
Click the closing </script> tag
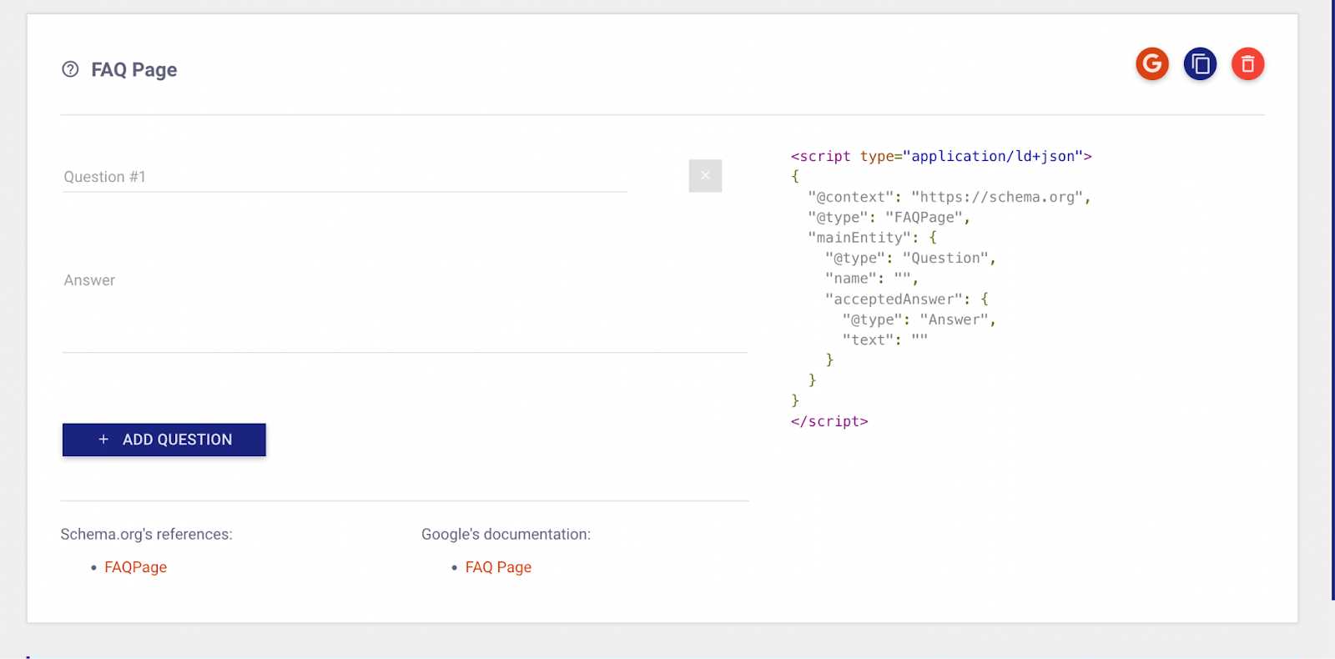tap(829, 421)
